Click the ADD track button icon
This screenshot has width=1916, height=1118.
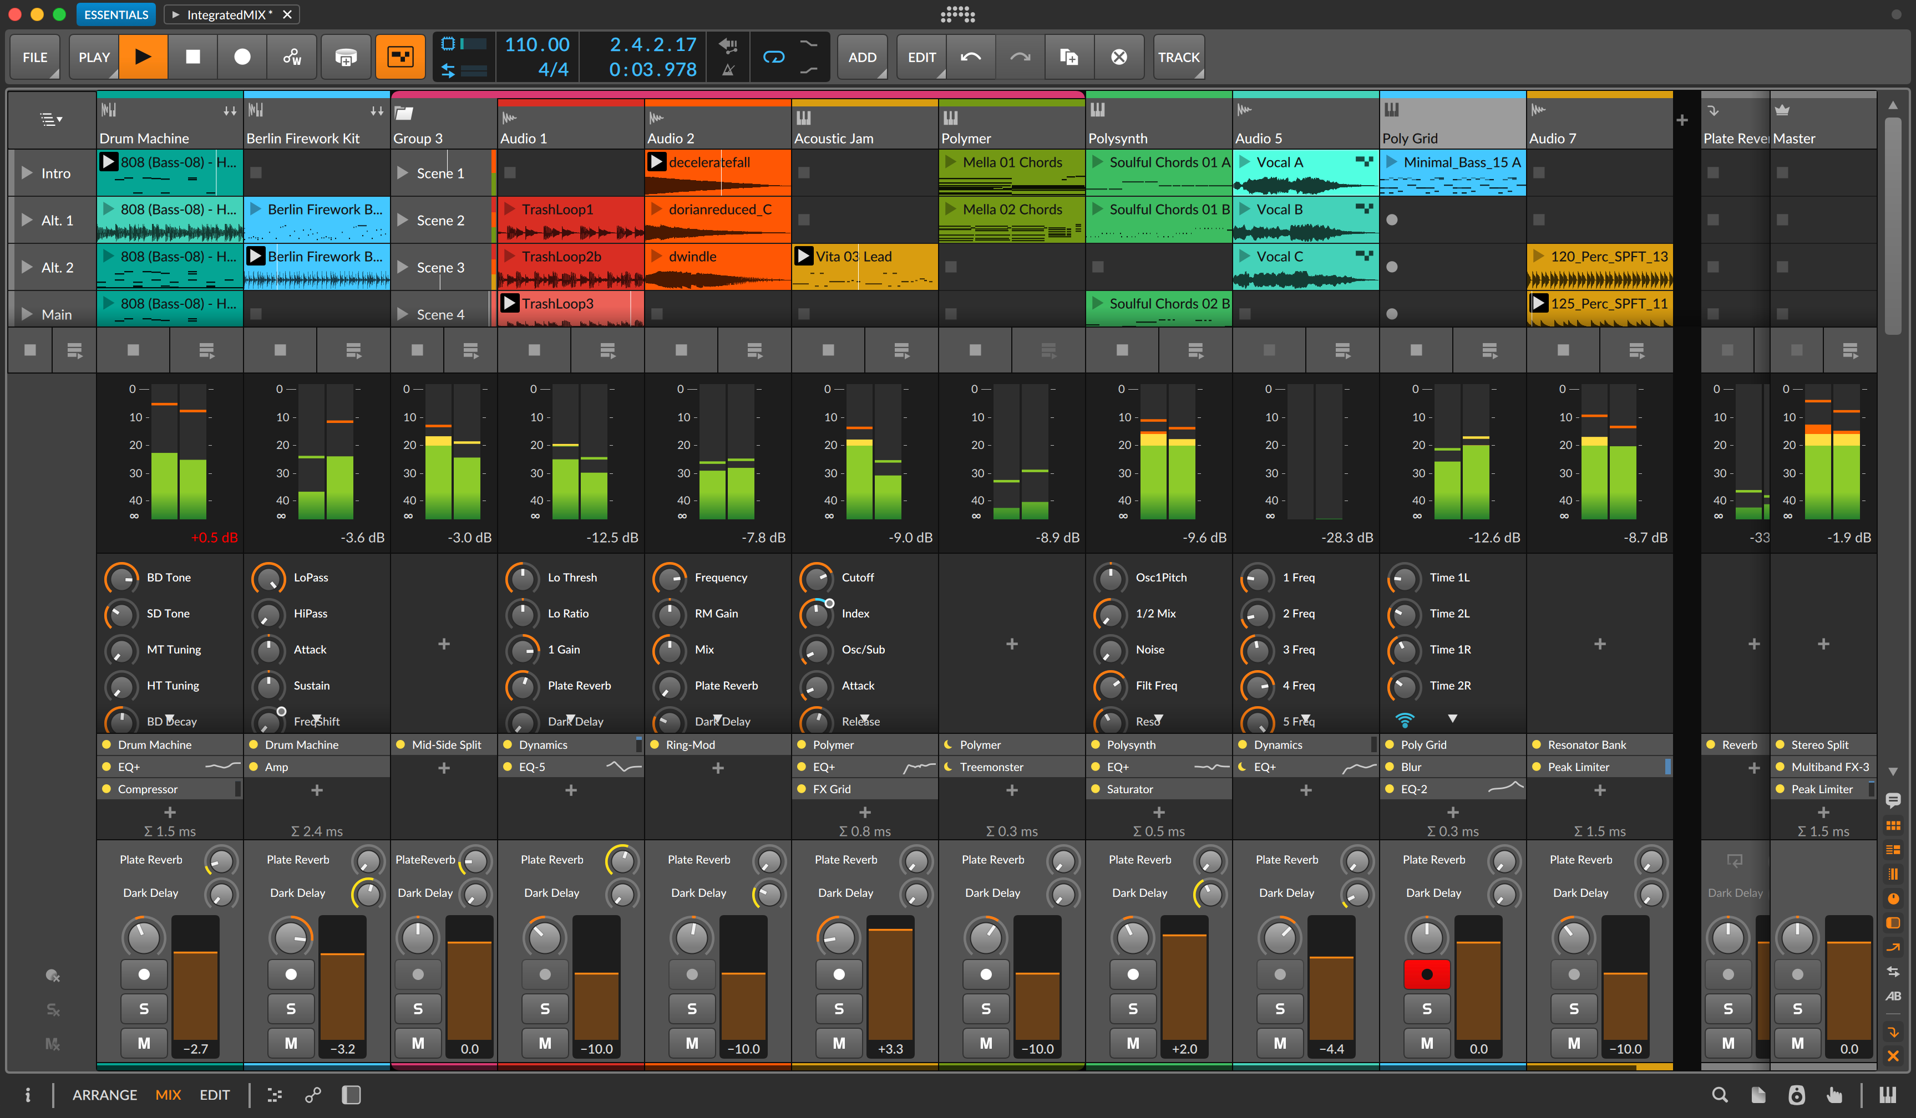click(x=863, y=56)
